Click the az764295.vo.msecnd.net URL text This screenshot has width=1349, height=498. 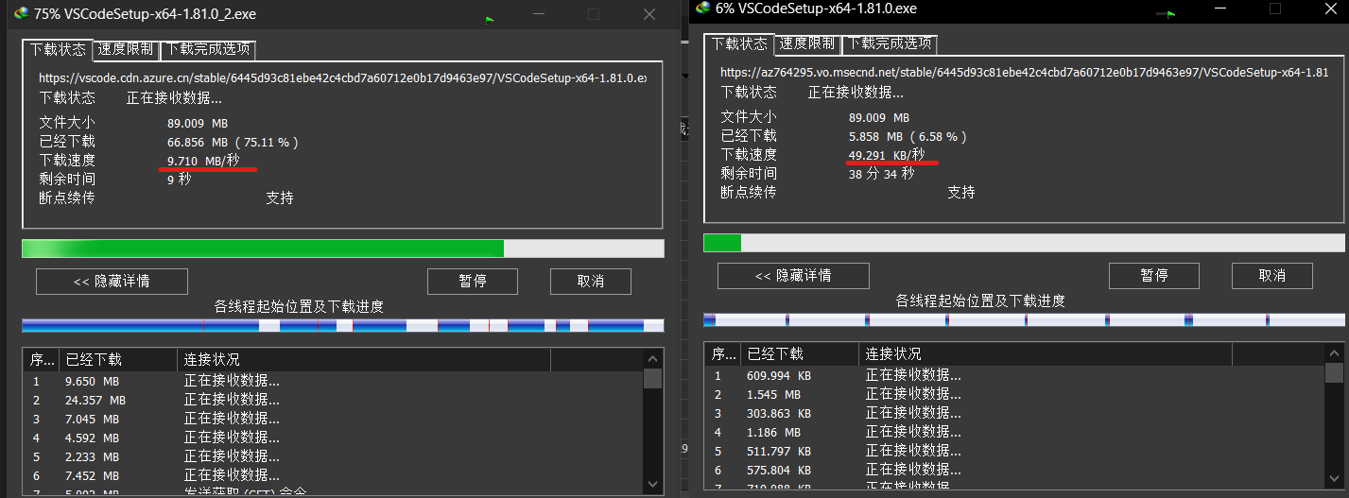[x=1024, y=73]
